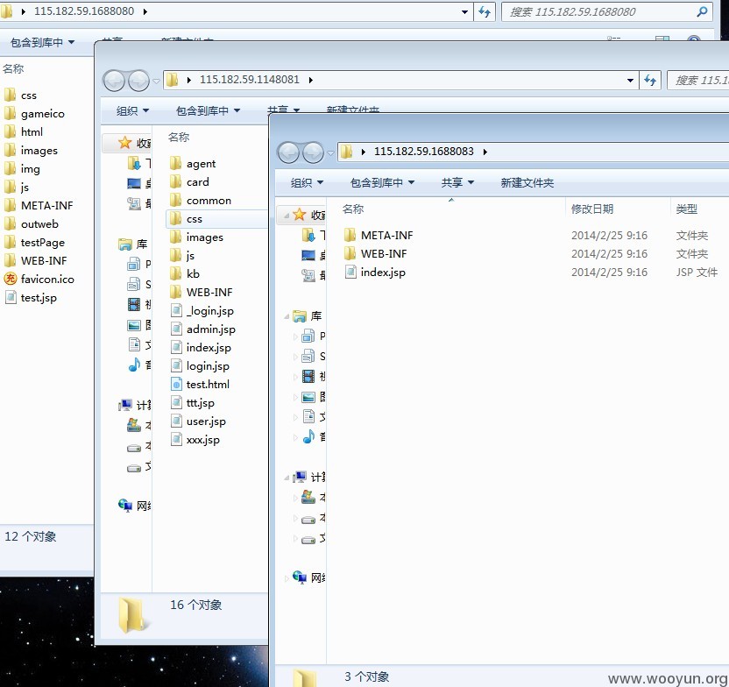Click 115.182.59.1688083 breadcrumb in address bar
The height and width of the screenshot is (687, 729).
[x=423, y=152]
